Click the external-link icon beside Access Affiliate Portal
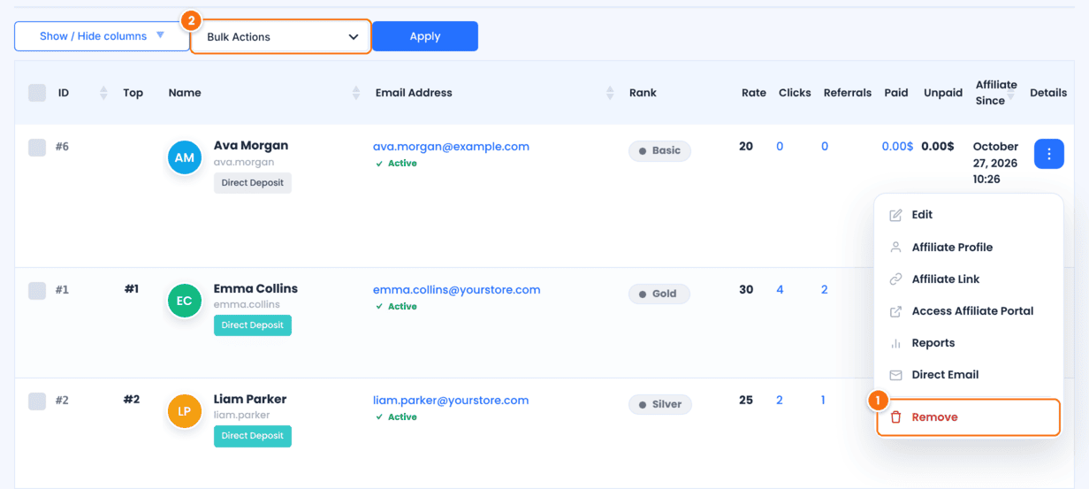Screen dimensions: 1089x489 (895, 311)
